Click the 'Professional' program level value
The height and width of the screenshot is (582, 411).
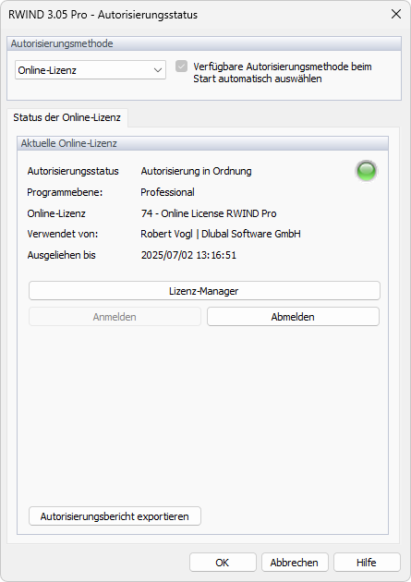tap(167, 192)
